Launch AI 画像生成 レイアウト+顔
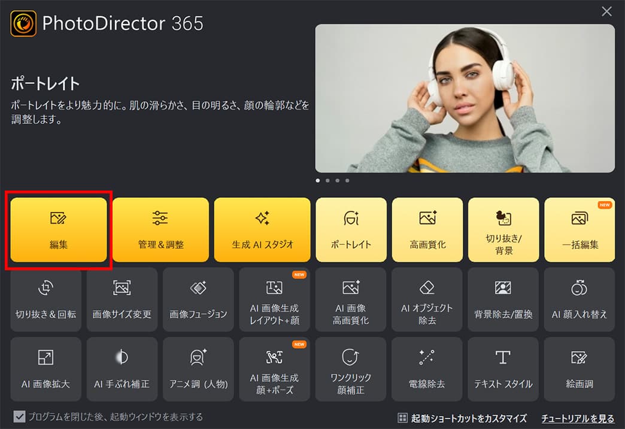This screenshot has width=625, height=429. pyautogui.click(x=274, y=300)
